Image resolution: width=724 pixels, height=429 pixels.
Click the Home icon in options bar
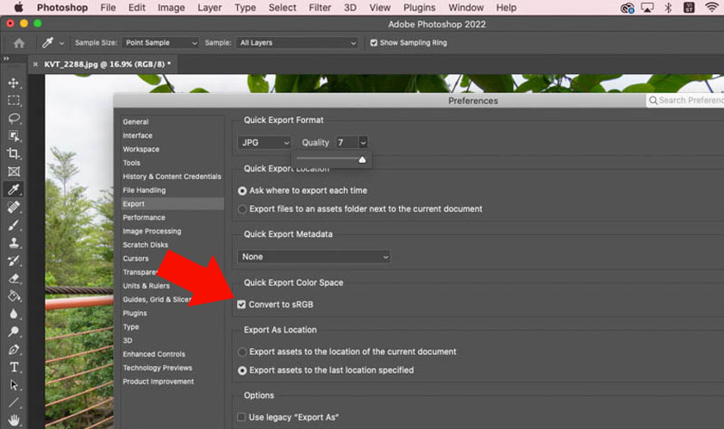coord(18,42)
